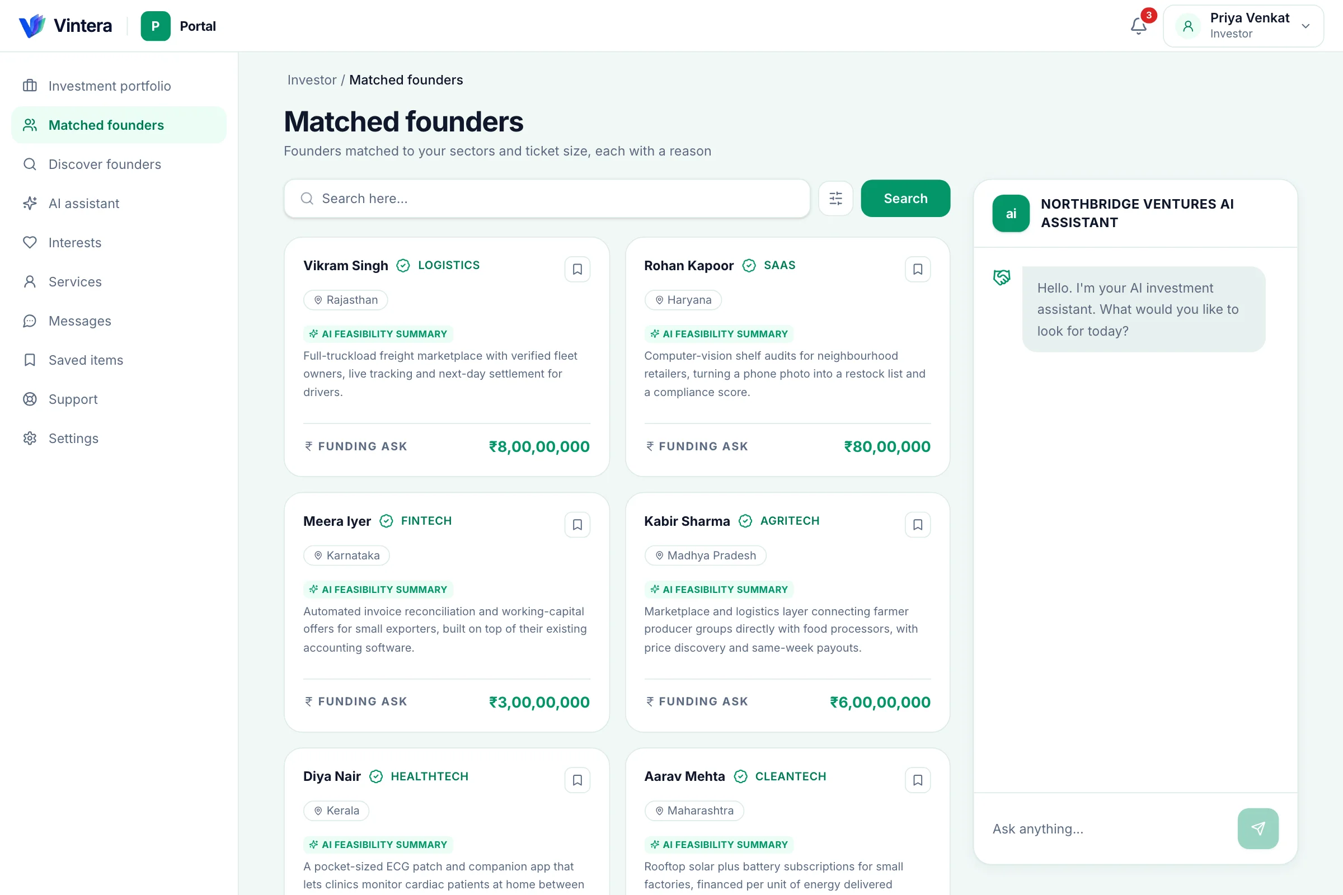Click verified badge next to Kabir Sharma
Image resolution: width=1343 pixels, height=895 pixels.
[745, 521]
